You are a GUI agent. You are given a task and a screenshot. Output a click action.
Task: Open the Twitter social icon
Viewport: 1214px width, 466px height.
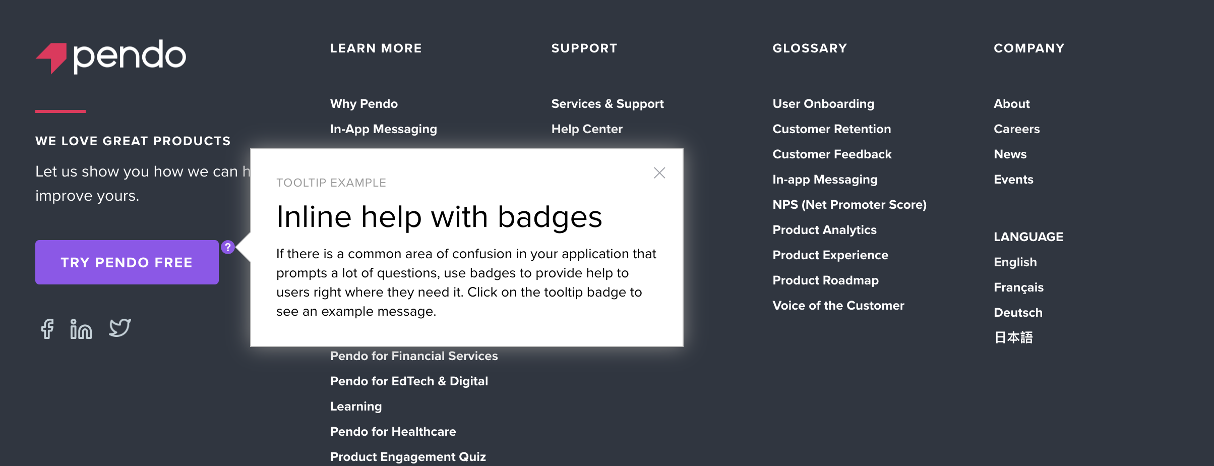pos(120,328)
